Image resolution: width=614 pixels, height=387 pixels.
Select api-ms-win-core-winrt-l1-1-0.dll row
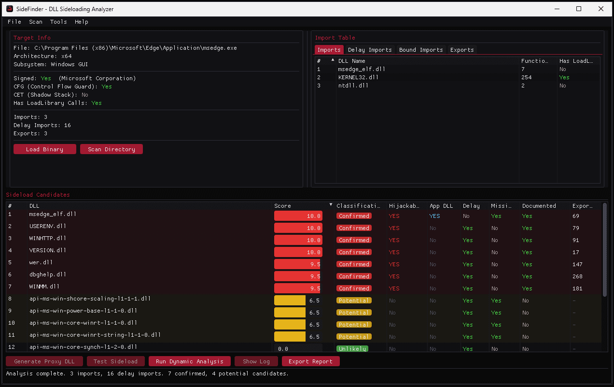tap(304, 325)
